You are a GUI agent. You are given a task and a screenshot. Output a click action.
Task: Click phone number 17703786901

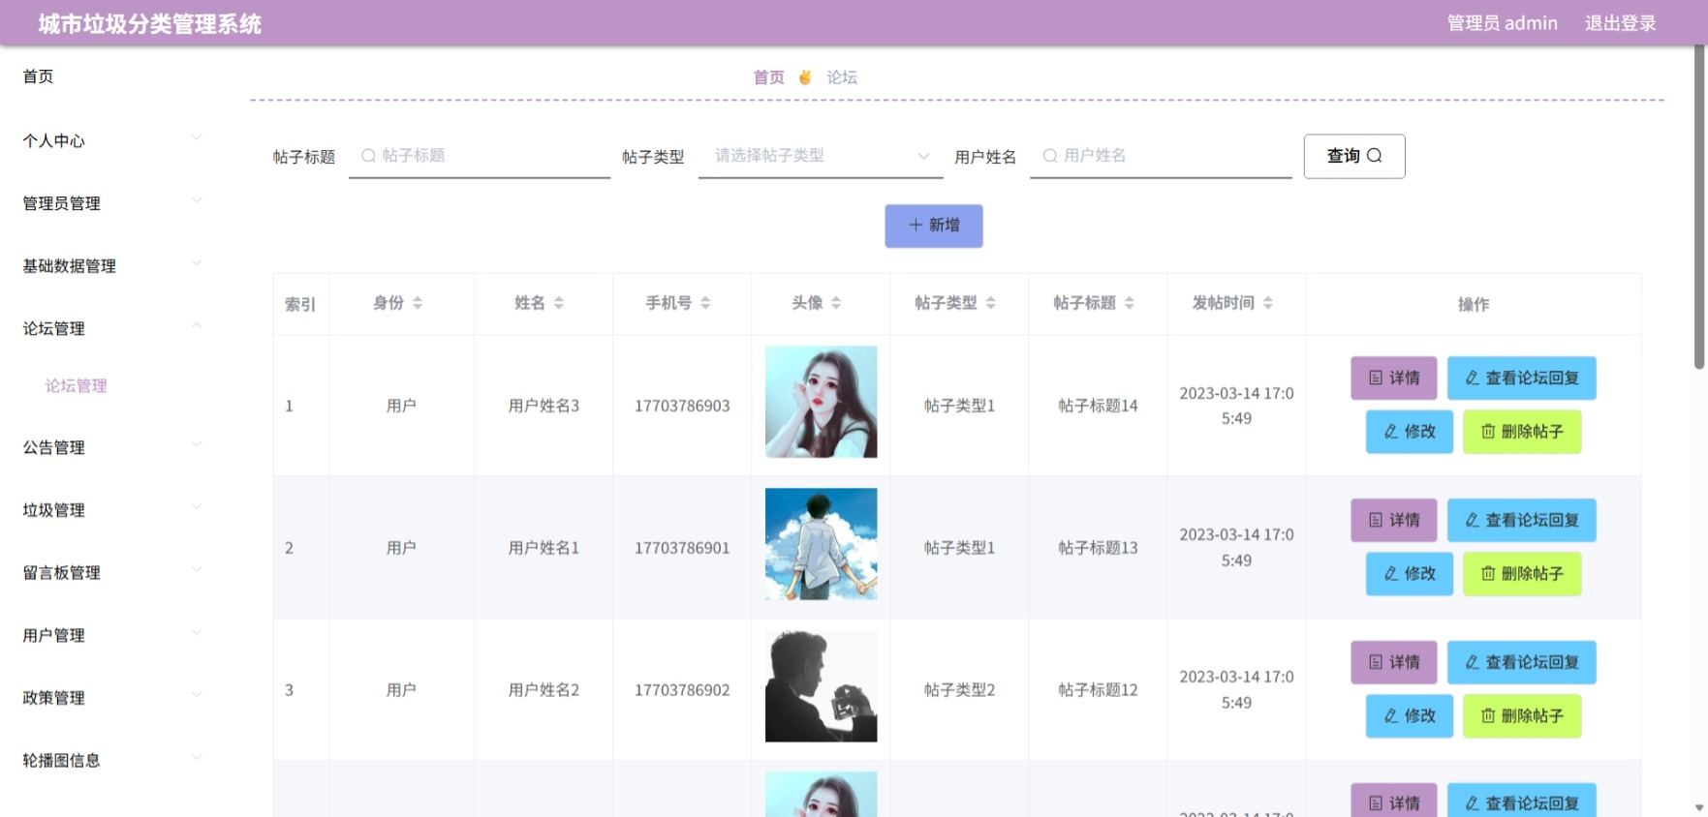coord(682,548)
